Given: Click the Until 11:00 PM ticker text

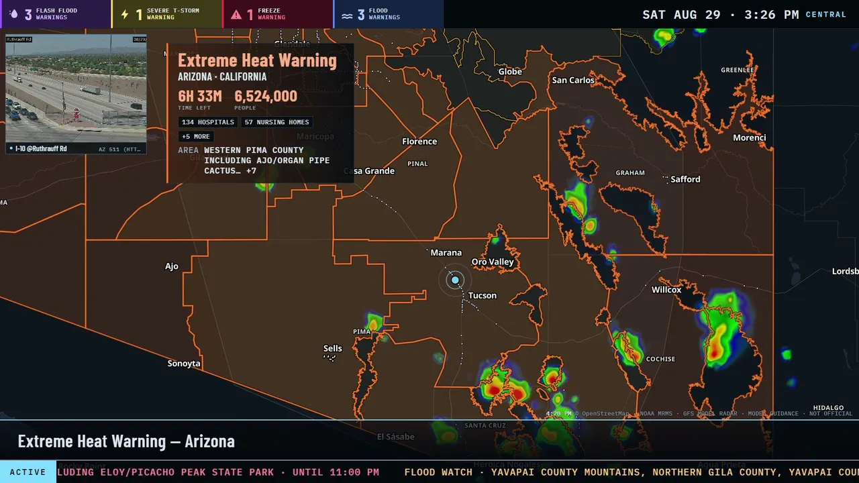Looking at the screenshot, I should 336,472.
